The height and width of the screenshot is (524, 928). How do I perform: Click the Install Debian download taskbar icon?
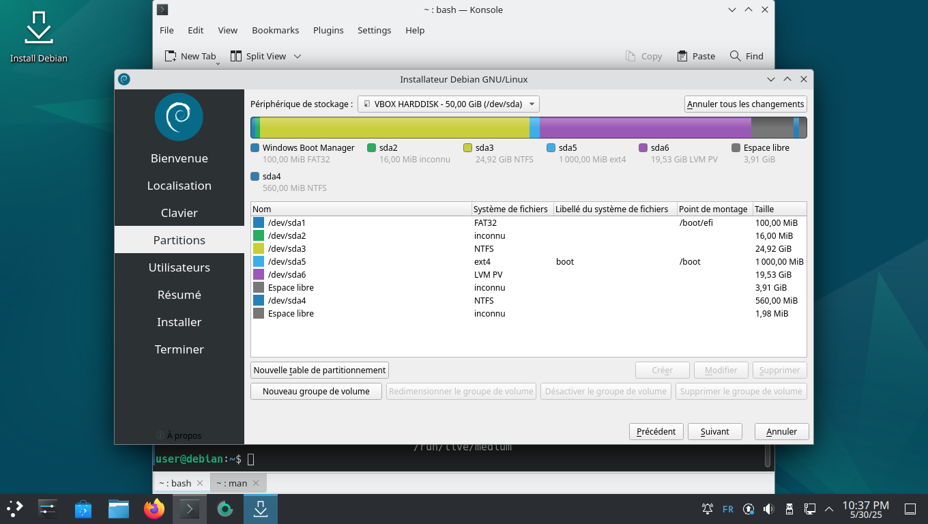[x=261, y=508]
